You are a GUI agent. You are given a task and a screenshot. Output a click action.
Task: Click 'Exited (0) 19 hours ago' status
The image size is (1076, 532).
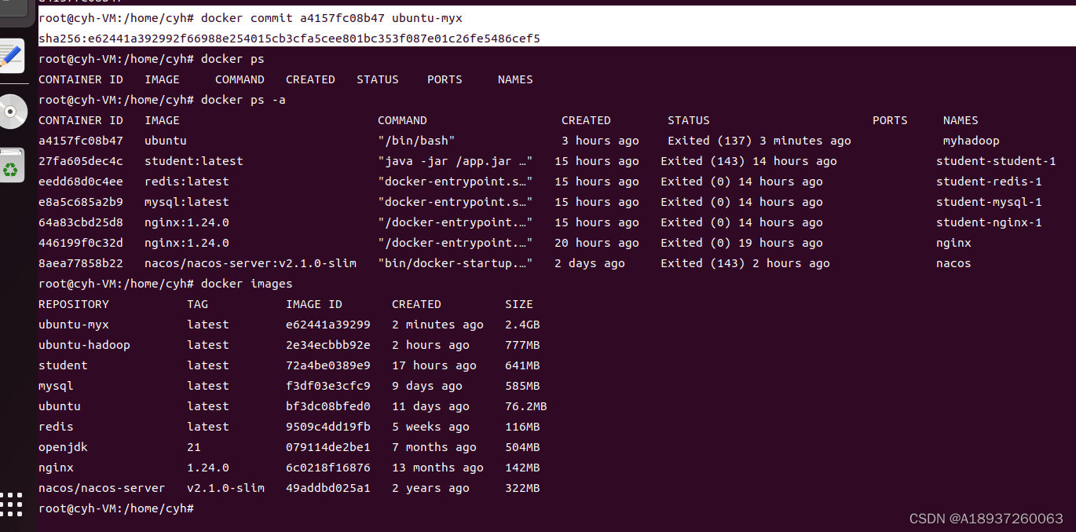point(741,243)
